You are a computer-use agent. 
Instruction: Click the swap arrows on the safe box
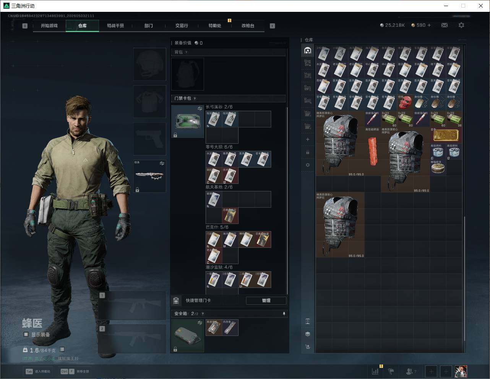pos(200,323)
